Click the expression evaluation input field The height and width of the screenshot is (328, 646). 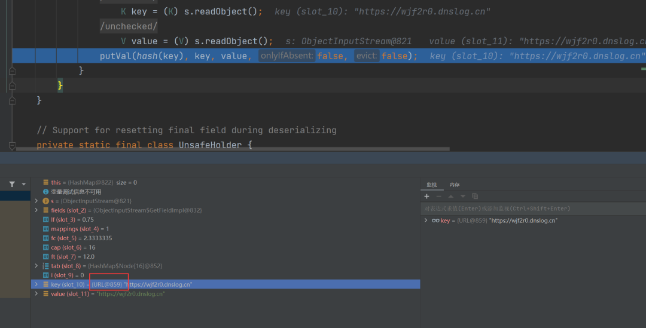pyautogui.click(x=533, y=209)
